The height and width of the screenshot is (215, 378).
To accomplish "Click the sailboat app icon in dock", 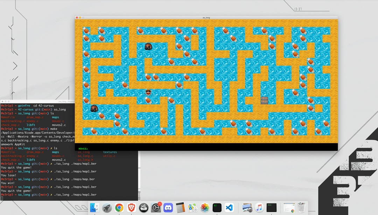I will 144,208.
